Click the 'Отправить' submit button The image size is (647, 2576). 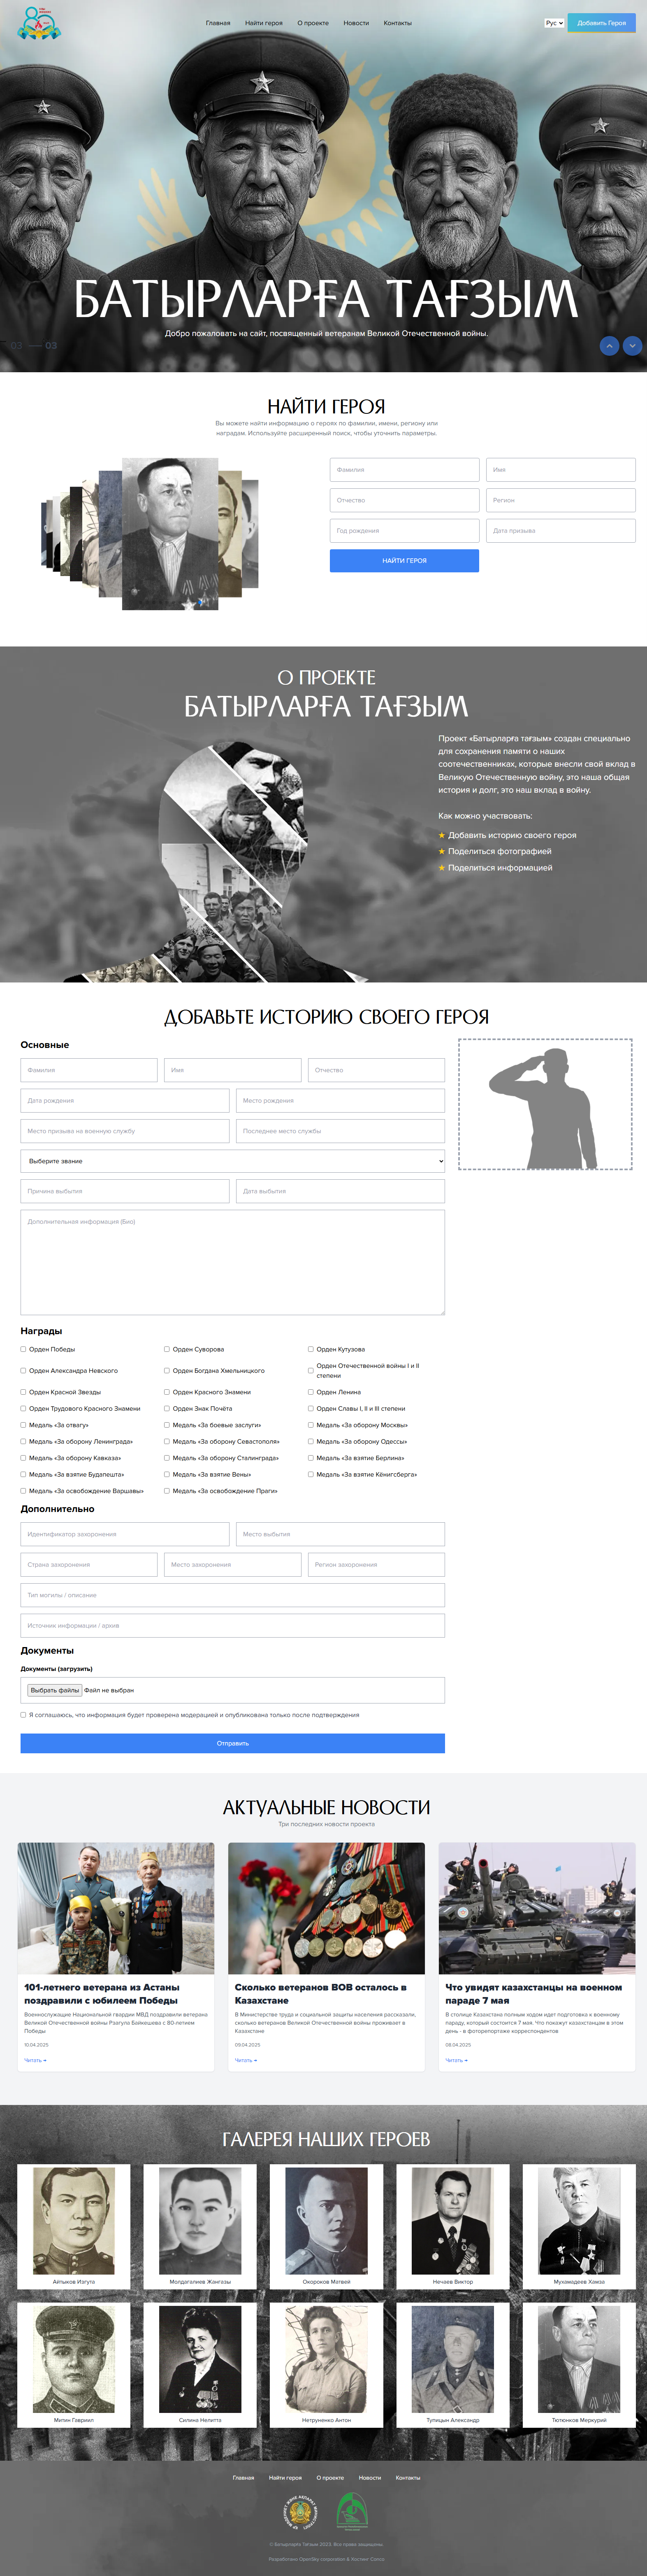(x=233, y=1743)
